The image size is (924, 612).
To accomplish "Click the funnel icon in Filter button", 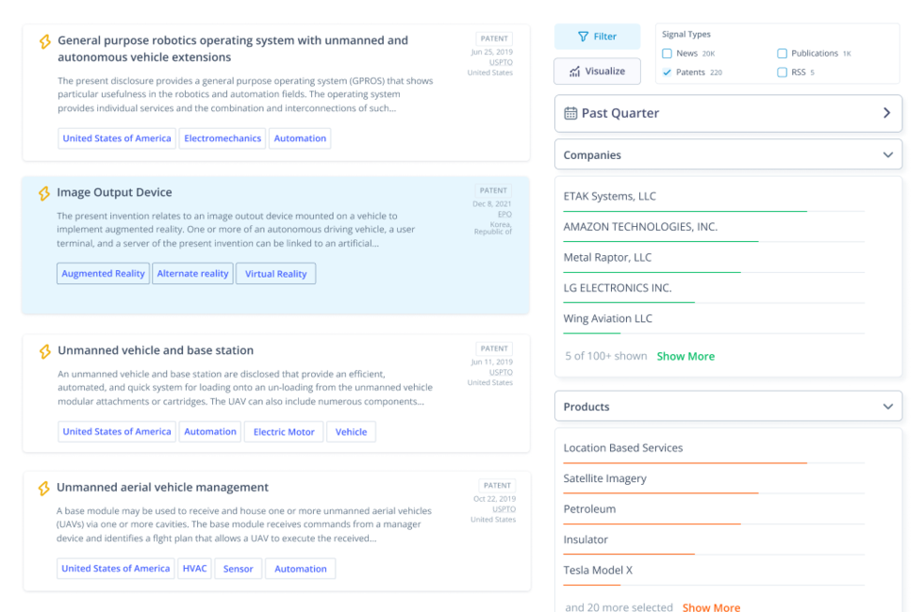I will pos(583,37).
